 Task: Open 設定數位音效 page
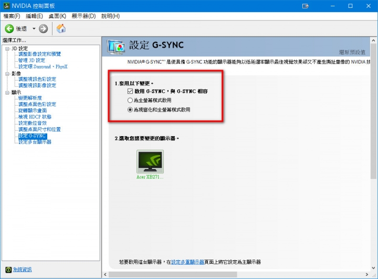pyautogui.click(x=33, y=123)
